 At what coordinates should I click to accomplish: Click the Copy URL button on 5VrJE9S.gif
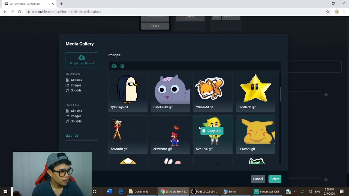[212, 131]
